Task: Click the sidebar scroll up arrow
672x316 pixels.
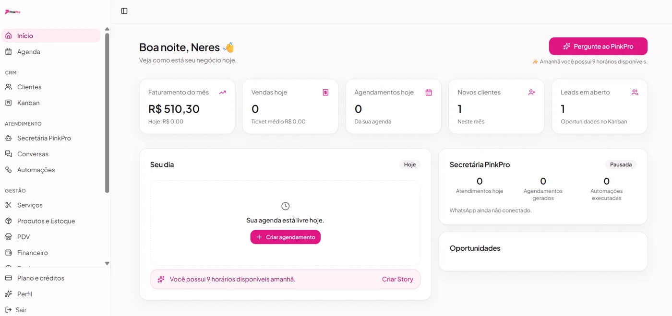Action: 107,29
